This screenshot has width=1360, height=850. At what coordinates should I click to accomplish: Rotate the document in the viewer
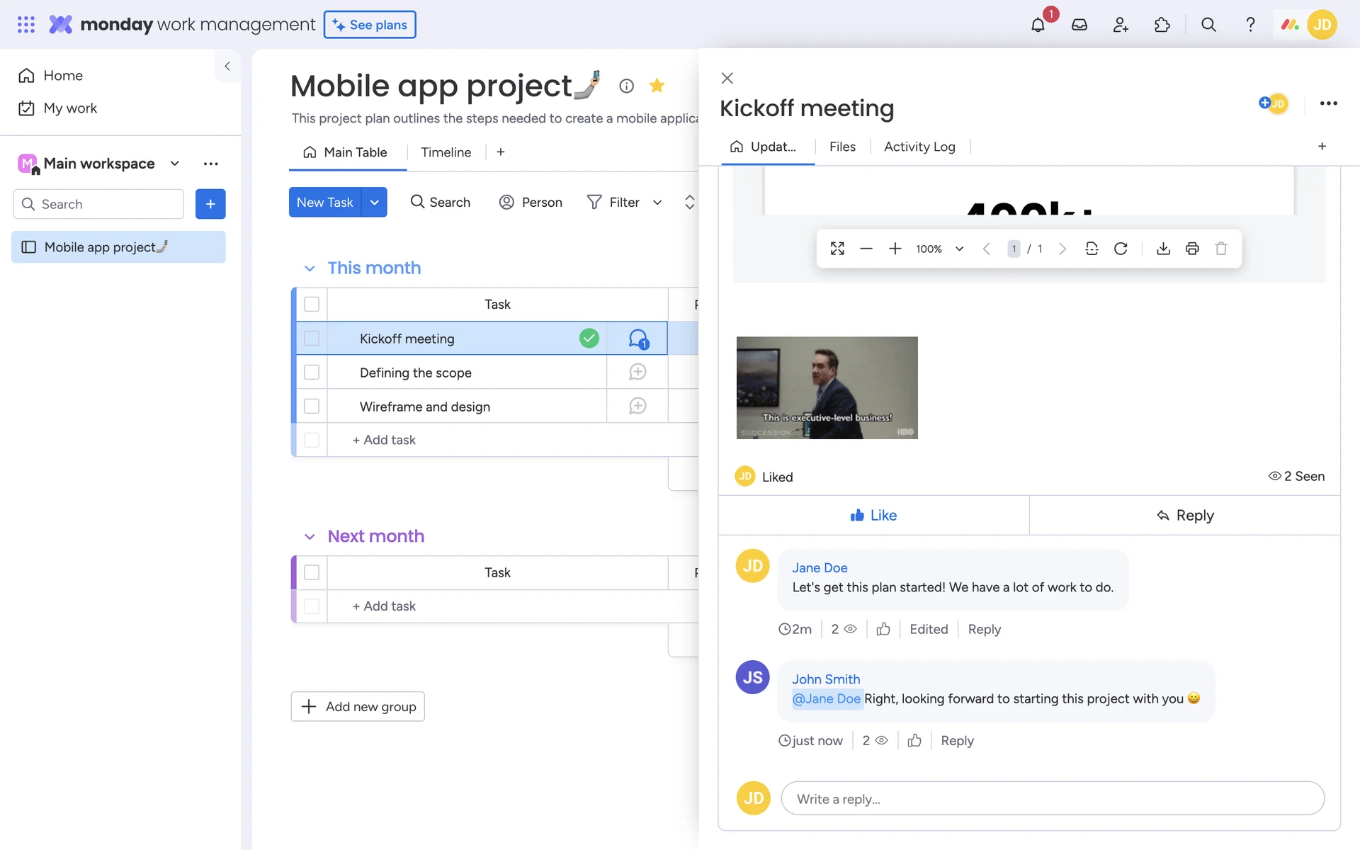1121,249
